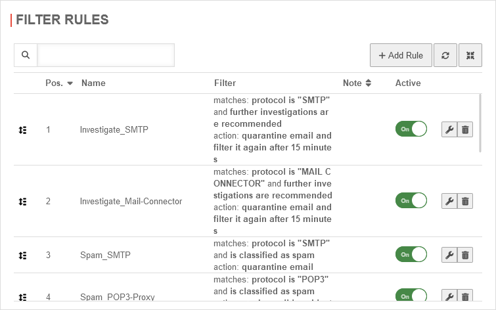Click the collapse view icon button
The width and height of the screenshot is (496, 310).
tap(470, 56)
